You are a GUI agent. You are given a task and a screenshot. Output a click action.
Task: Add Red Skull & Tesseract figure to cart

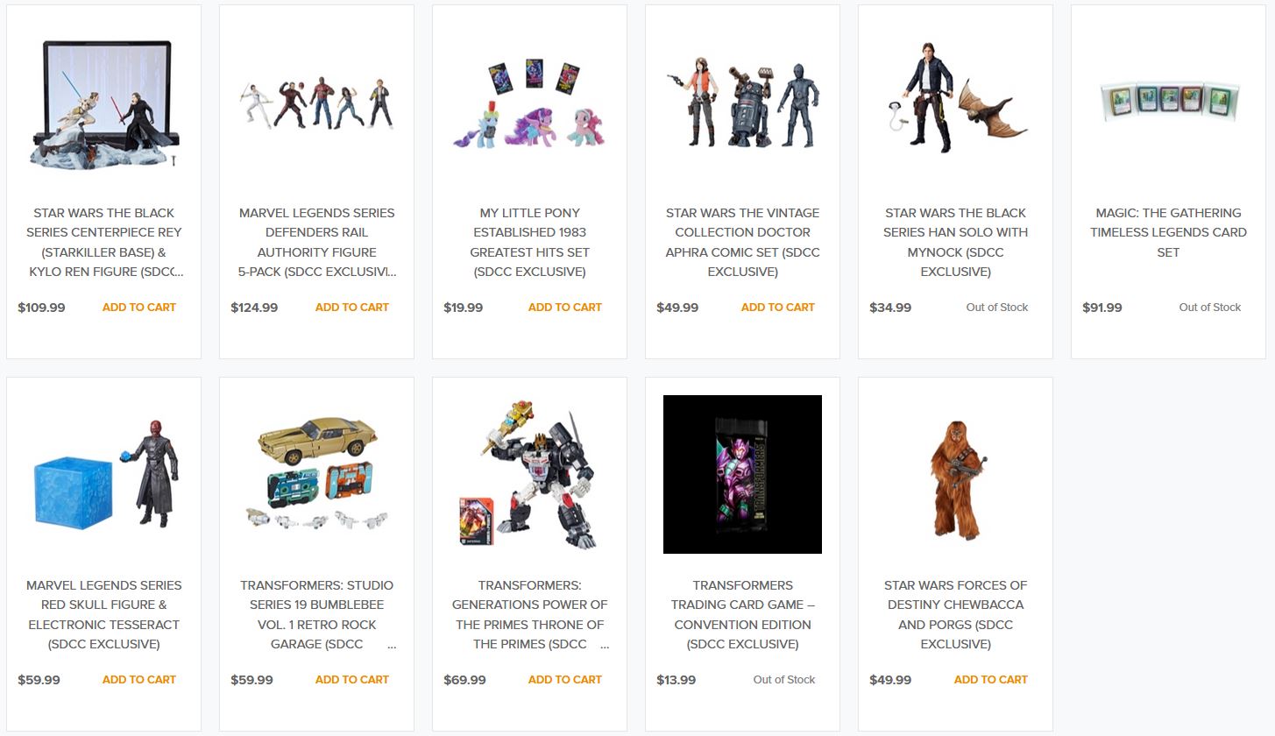(x=139, y=680)
